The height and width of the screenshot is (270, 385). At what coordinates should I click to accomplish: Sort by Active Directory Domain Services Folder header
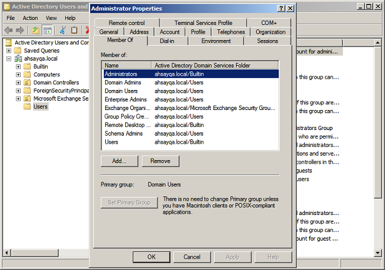pos(215,66)
